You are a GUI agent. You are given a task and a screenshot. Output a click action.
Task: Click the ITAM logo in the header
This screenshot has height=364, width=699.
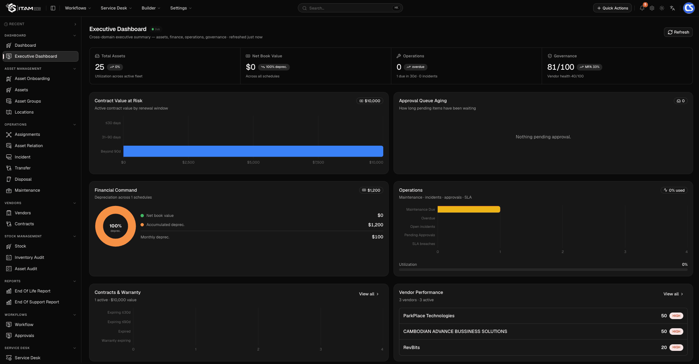(23, 8)
